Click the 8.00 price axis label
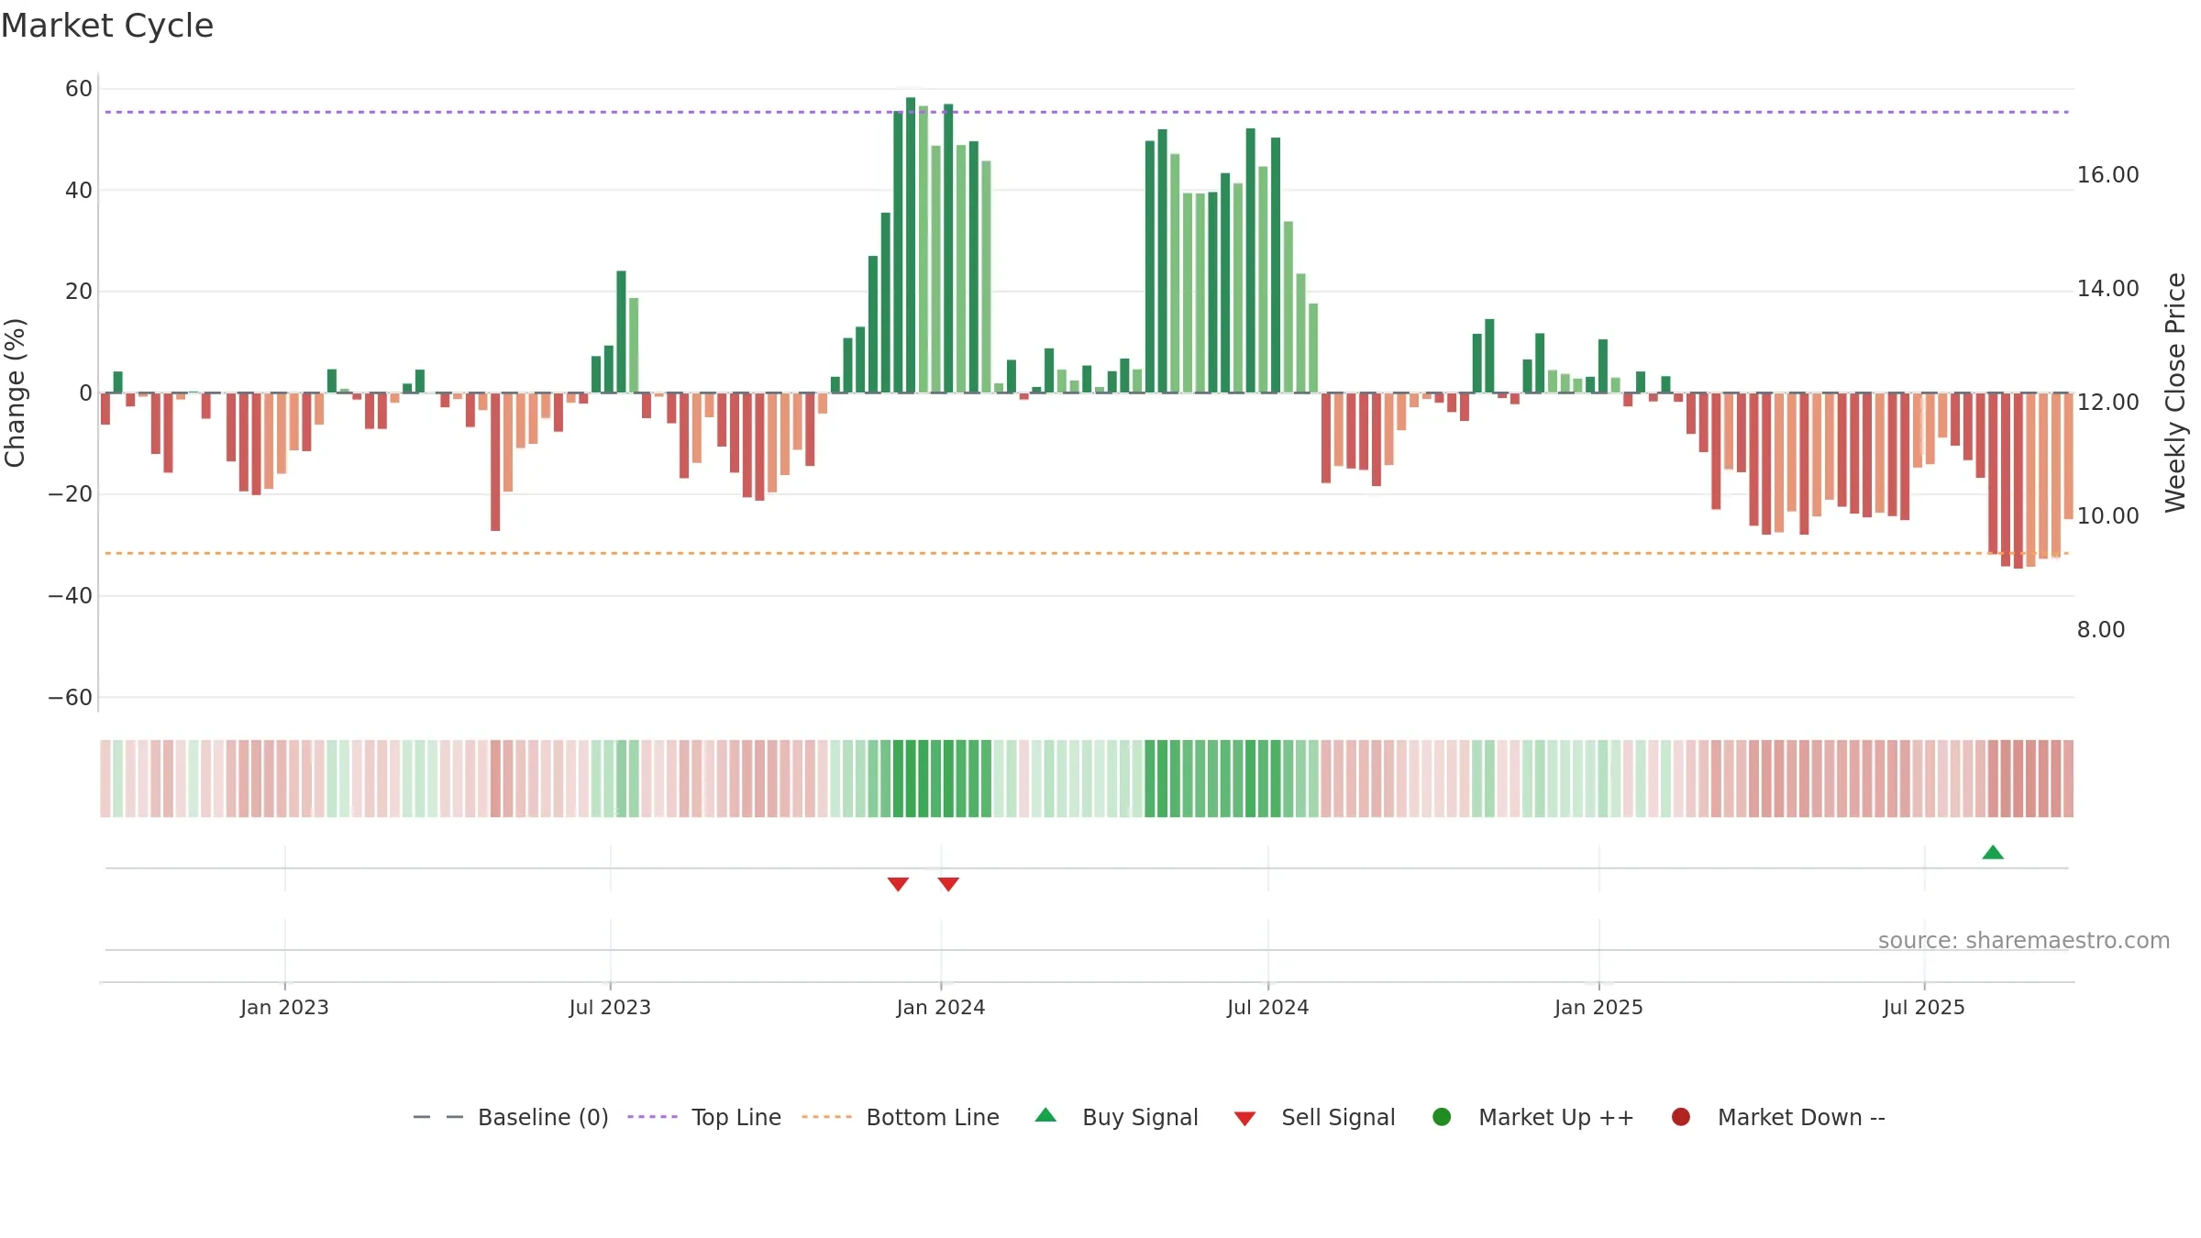2201x1238 pixels. 2101,629
